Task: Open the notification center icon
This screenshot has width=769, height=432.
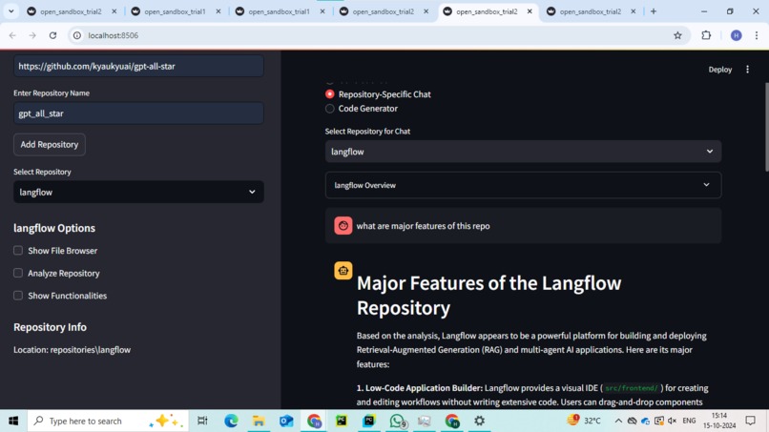Action: coord(750,421)
